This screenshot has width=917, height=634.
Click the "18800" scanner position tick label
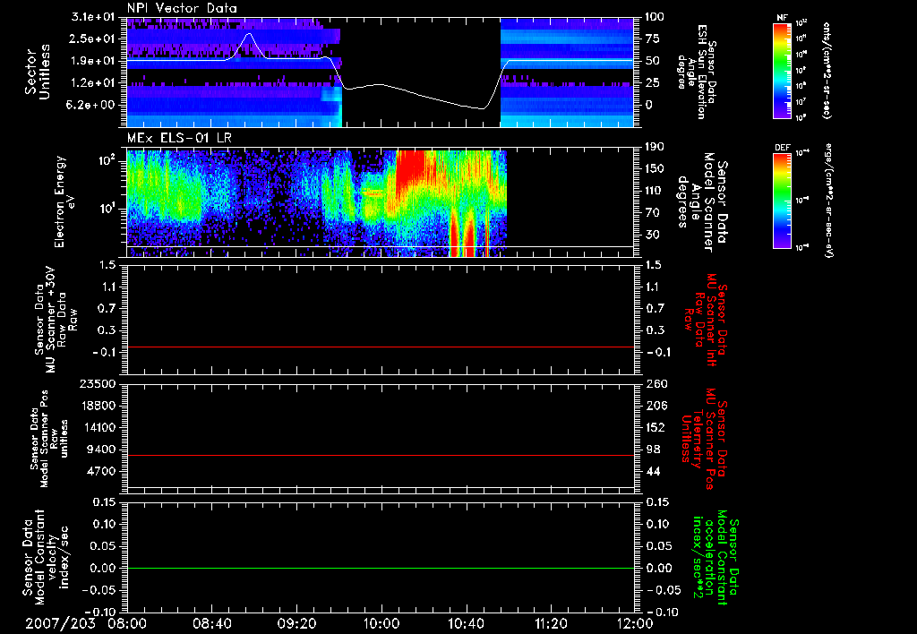pyautogui.click(x=97, y=406)
